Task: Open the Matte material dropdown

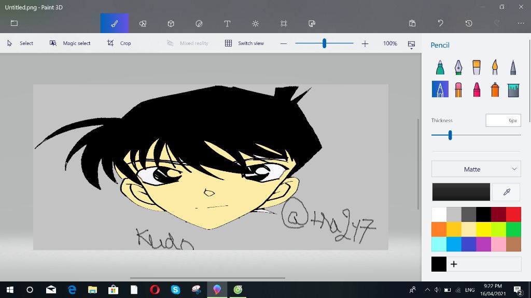Action: coord(476,169)
